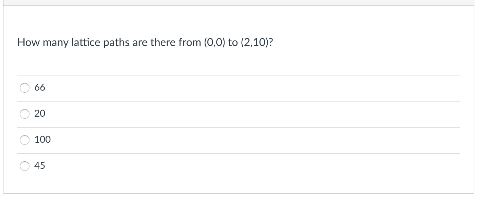The image size is (486, 199).
Task: Click the answer label reading 100
Action: (x=42, y=140)
